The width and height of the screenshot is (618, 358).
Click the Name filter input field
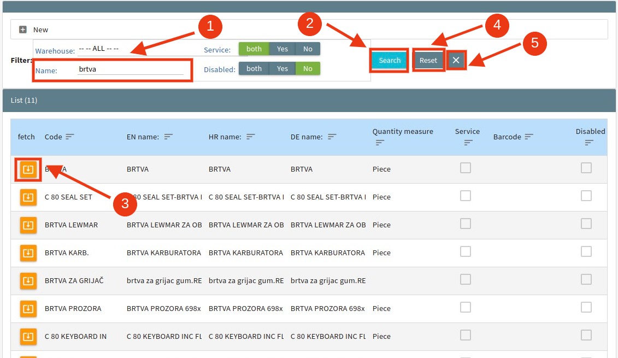pos(131,70)
